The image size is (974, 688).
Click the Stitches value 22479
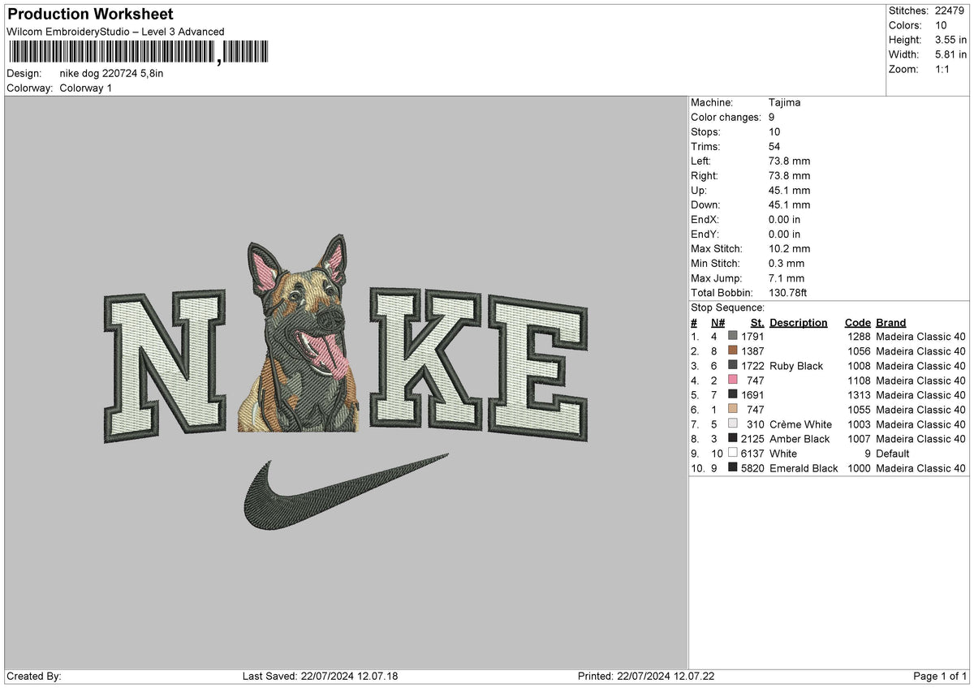(x=950, y=11)
